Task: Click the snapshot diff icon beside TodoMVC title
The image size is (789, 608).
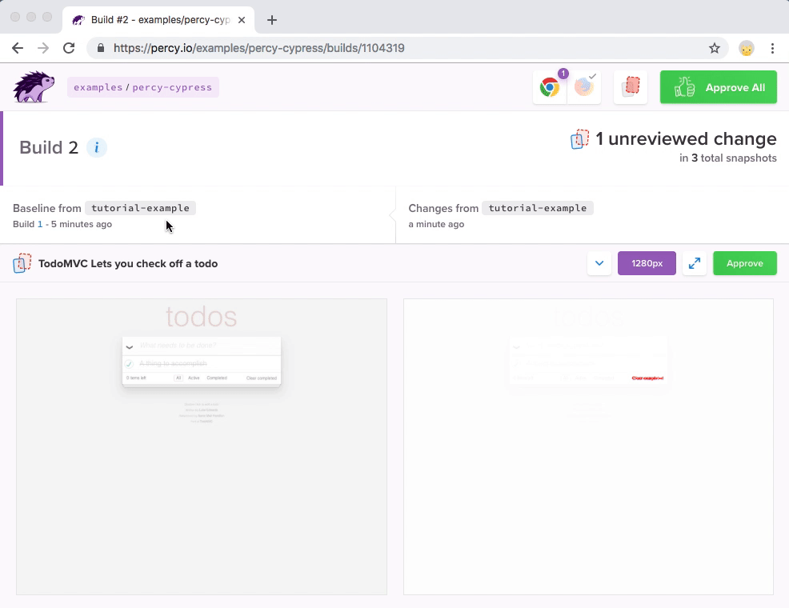Action: [x=22, y=263]
